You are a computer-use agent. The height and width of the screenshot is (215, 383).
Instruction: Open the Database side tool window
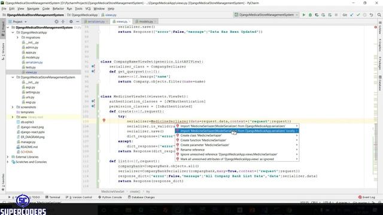[x=380, y=83]
